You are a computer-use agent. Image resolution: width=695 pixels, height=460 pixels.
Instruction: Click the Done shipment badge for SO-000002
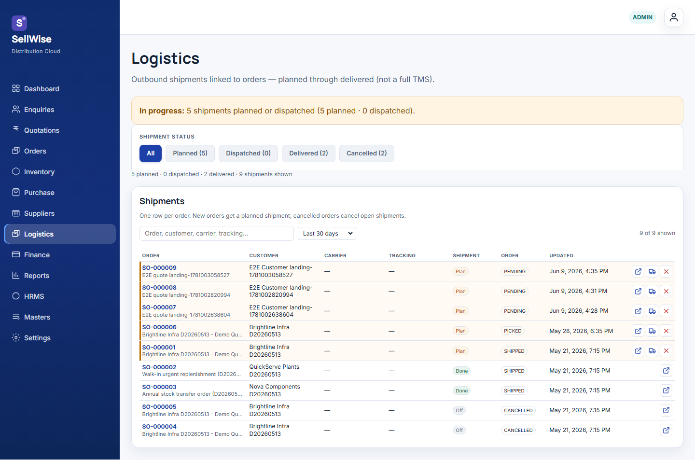pyautogui.click(x=462, y=371)
